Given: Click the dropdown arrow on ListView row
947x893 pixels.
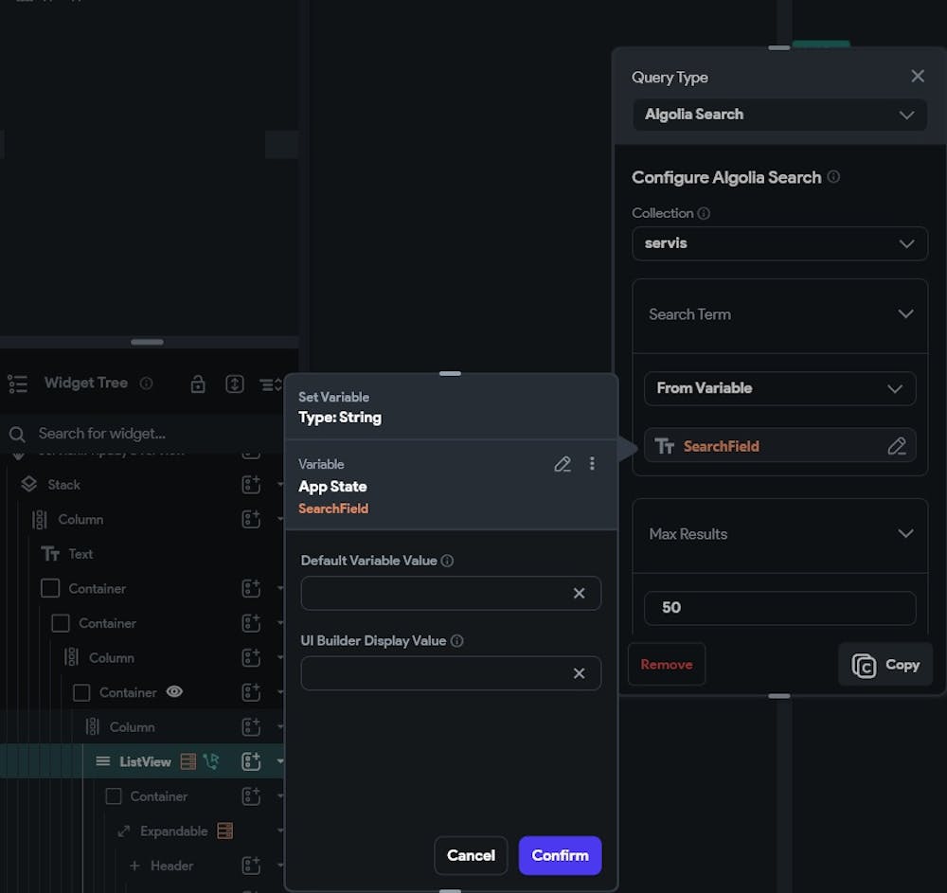Looking at the screenshot, I should coord(279,761).
